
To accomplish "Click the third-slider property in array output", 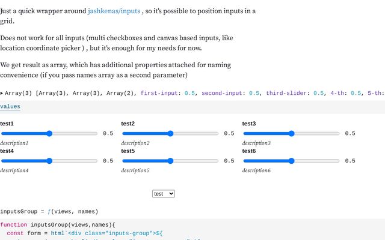I will pos(286,94).
